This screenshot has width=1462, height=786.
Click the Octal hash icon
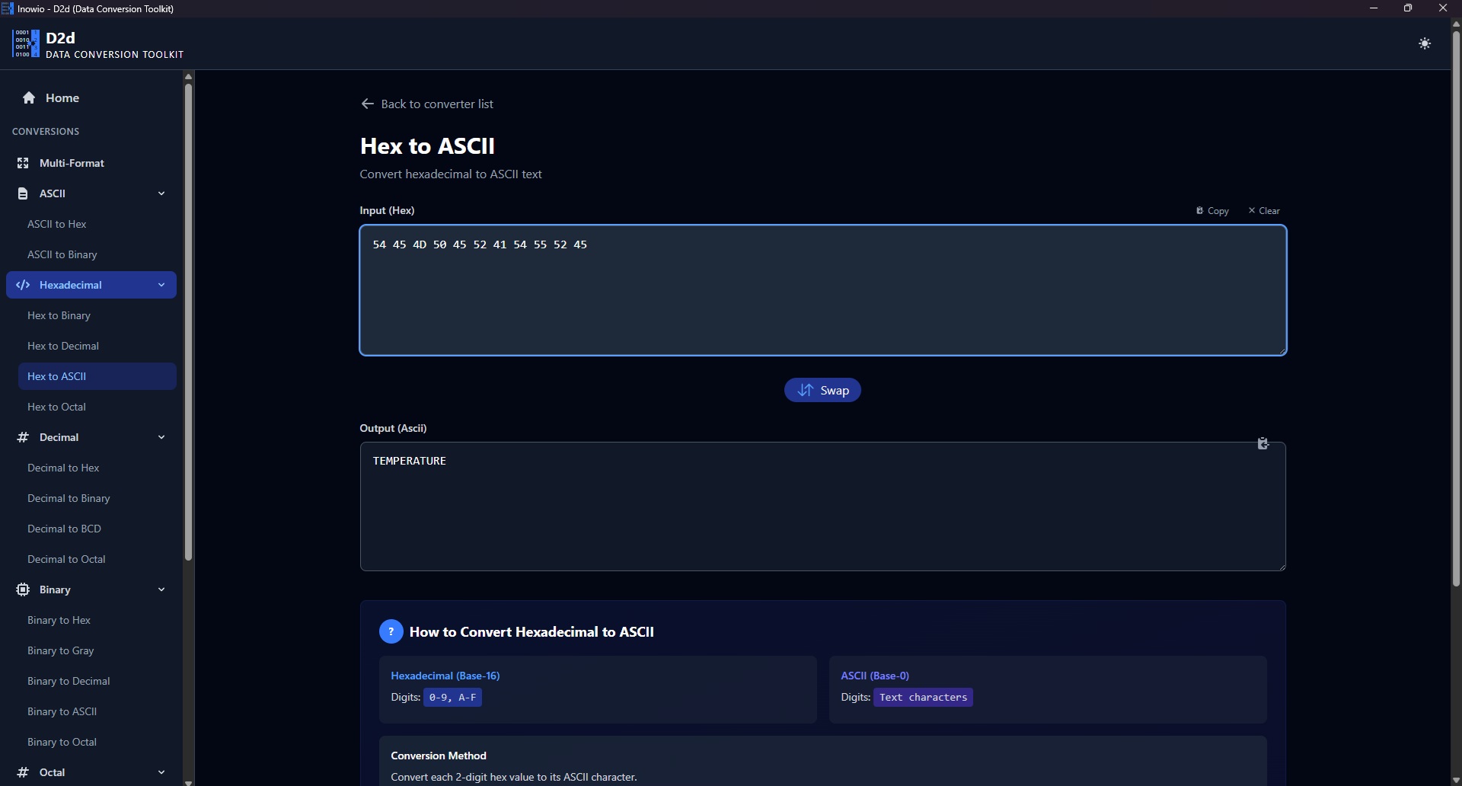tap(23, 772)
